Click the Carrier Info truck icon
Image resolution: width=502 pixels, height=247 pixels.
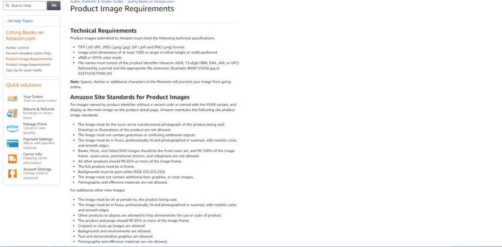tap(12, 158)
